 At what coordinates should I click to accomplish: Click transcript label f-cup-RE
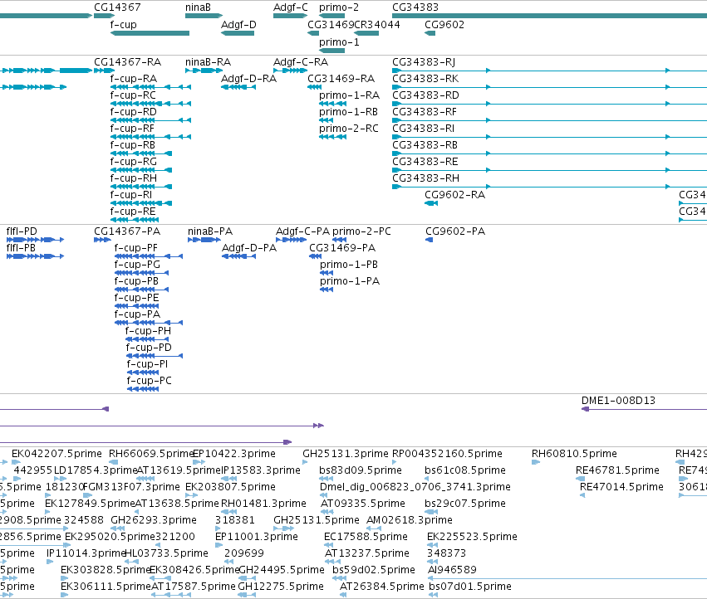[133, 212]
